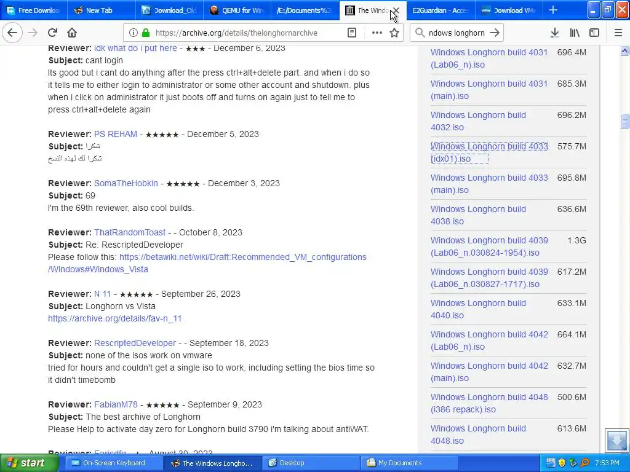
Task: Switch to On-Screen Keyboard taskbar item
Action: [113, 463]
